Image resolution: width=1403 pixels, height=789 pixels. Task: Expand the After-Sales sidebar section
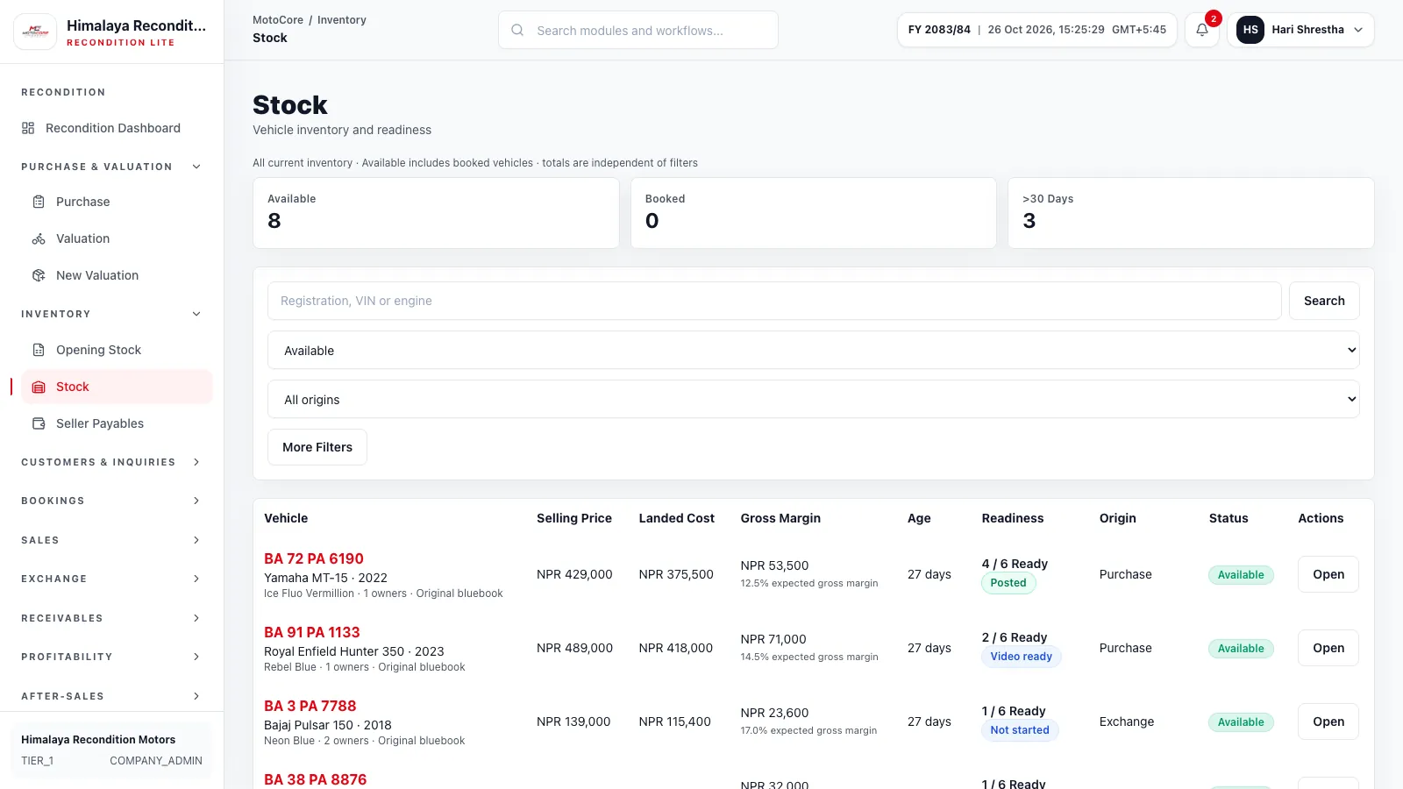pos(196,696)
